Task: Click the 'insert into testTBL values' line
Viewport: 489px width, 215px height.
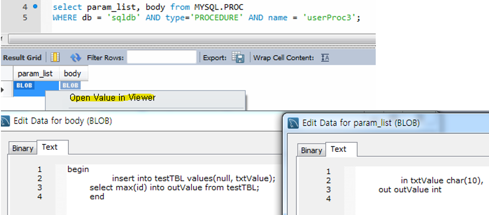Action: 194,179
